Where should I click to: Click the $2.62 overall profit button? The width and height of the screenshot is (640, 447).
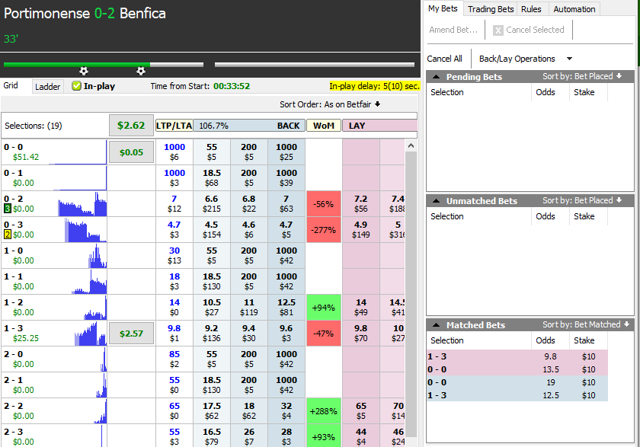(x=131, y=126)
